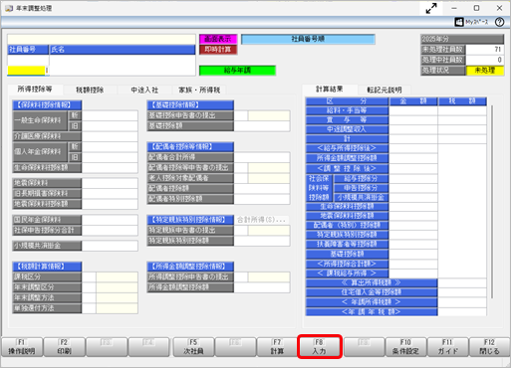This screenshot has height=368, width=511.
Task: Click the 年末調整方法 code field
Action: pos(89,297)
